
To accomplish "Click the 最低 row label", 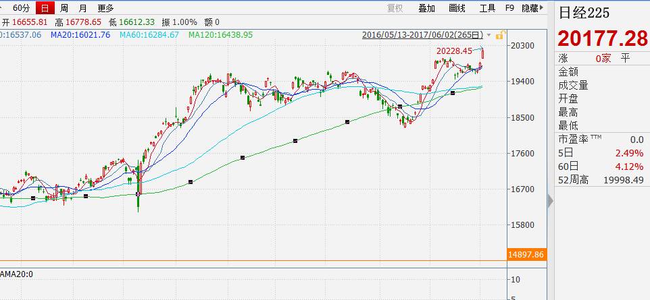I will pyautogui.click(x=568, y=125).
